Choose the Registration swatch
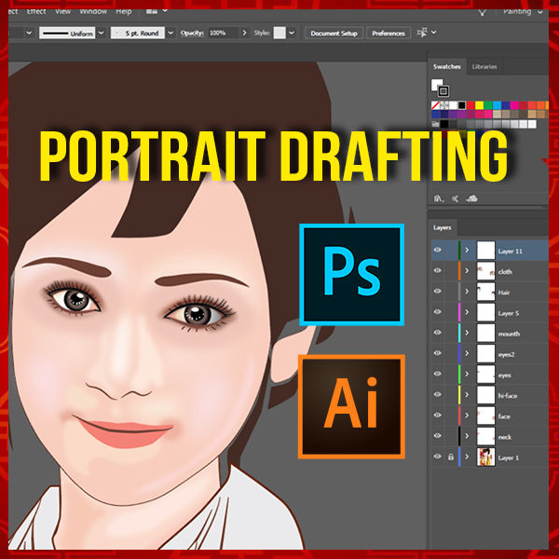The image size is (559, 559). pos(444,105)
